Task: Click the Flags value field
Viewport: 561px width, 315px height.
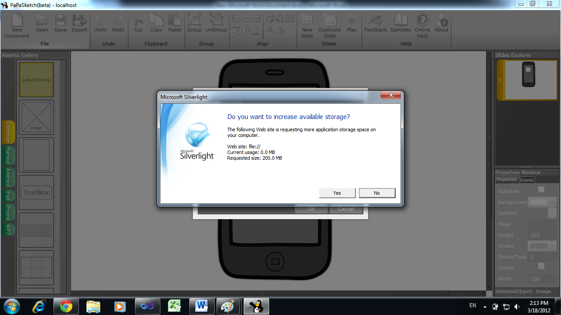Action: [543, 224]
